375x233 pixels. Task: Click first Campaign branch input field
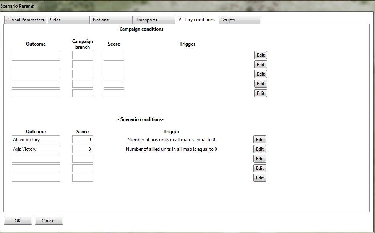click(x=83, y=55)
